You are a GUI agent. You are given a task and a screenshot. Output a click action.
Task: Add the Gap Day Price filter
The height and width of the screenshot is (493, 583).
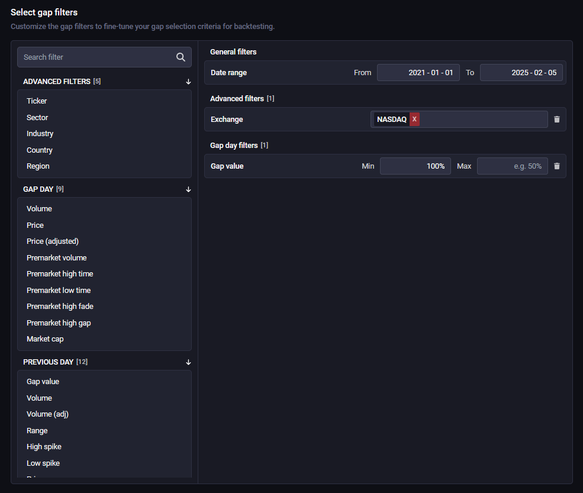[35, 225]
